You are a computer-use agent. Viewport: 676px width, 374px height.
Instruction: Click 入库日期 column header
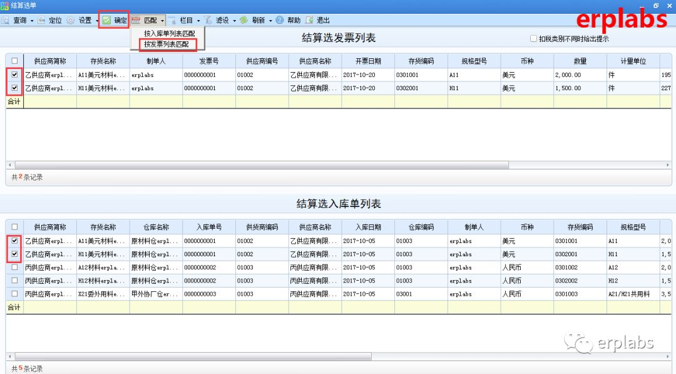tap(368, 227)
